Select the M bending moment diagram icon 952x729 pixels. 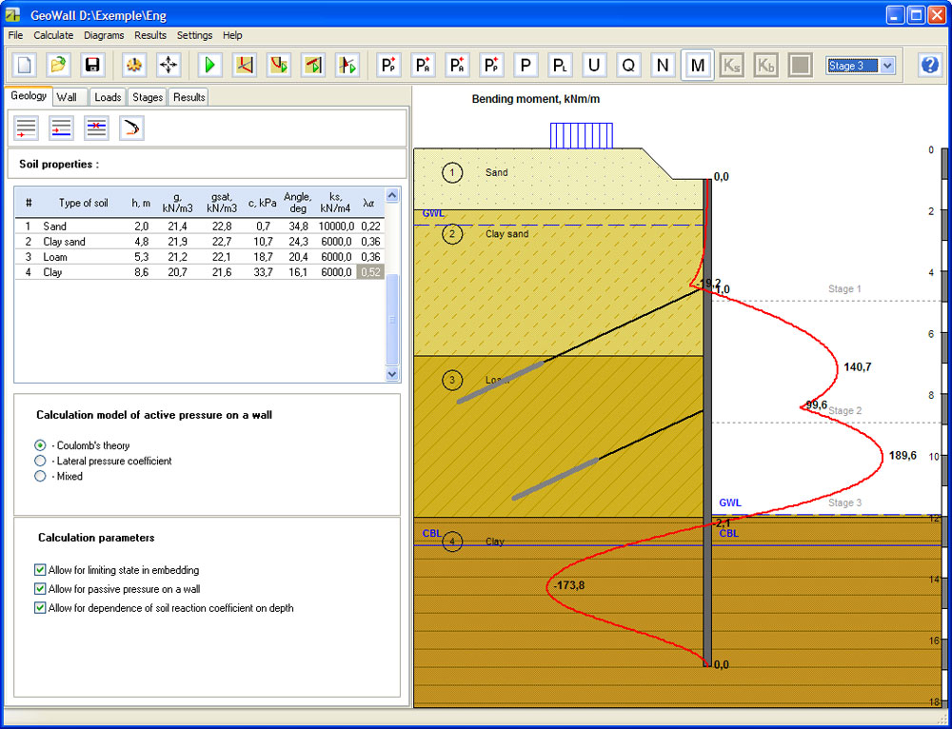[x=698, y=65]
